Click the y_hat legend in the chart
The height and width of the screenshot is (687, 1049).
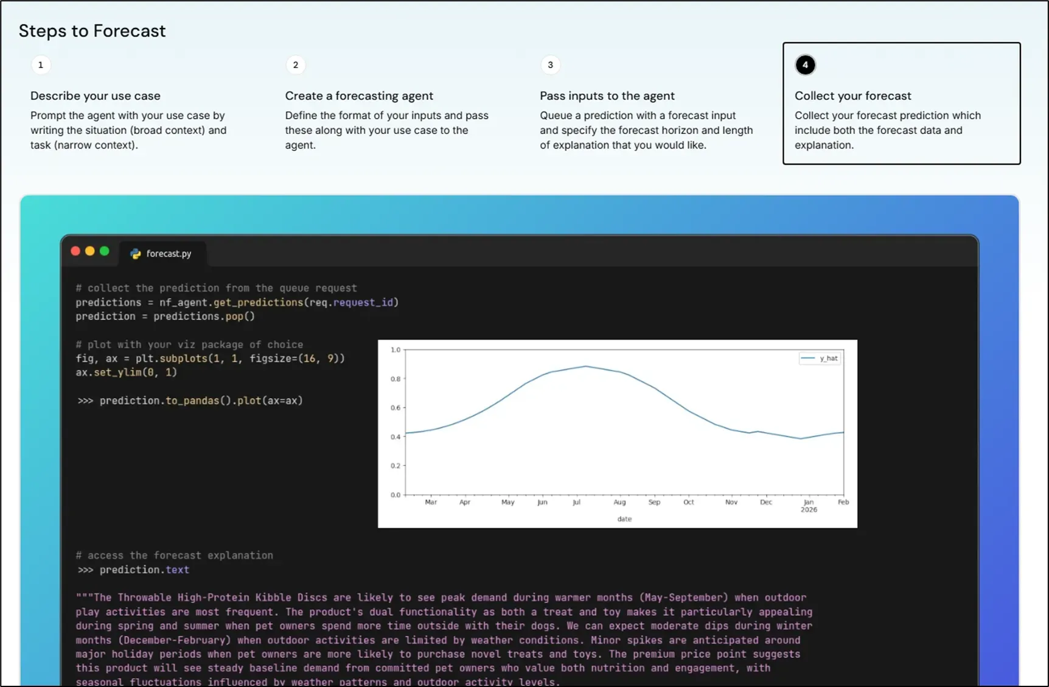[x=820, y=358]
